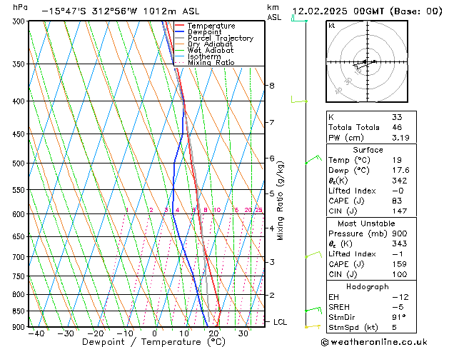The height and width of the screenshot is (347, 449).
Task: Click the wind barb at 300 hPa
Action: pyautogui.click(x=298, y=20)
